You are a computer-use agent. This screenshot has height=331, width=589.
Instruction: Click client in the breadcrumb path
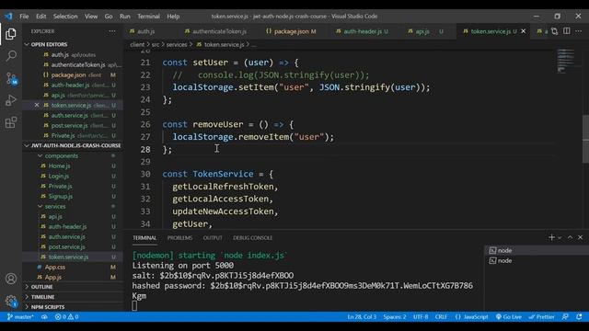[x=137, y=45]
